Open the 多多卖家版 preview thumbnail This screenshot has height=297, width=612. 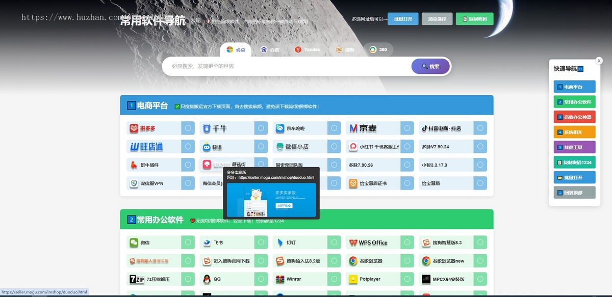tap(271, 200)
